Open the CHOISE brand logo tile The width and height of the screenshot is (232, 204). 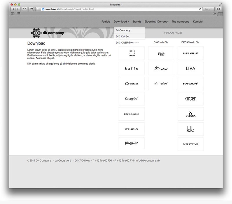pyautogui.click(x=191, y=99)
